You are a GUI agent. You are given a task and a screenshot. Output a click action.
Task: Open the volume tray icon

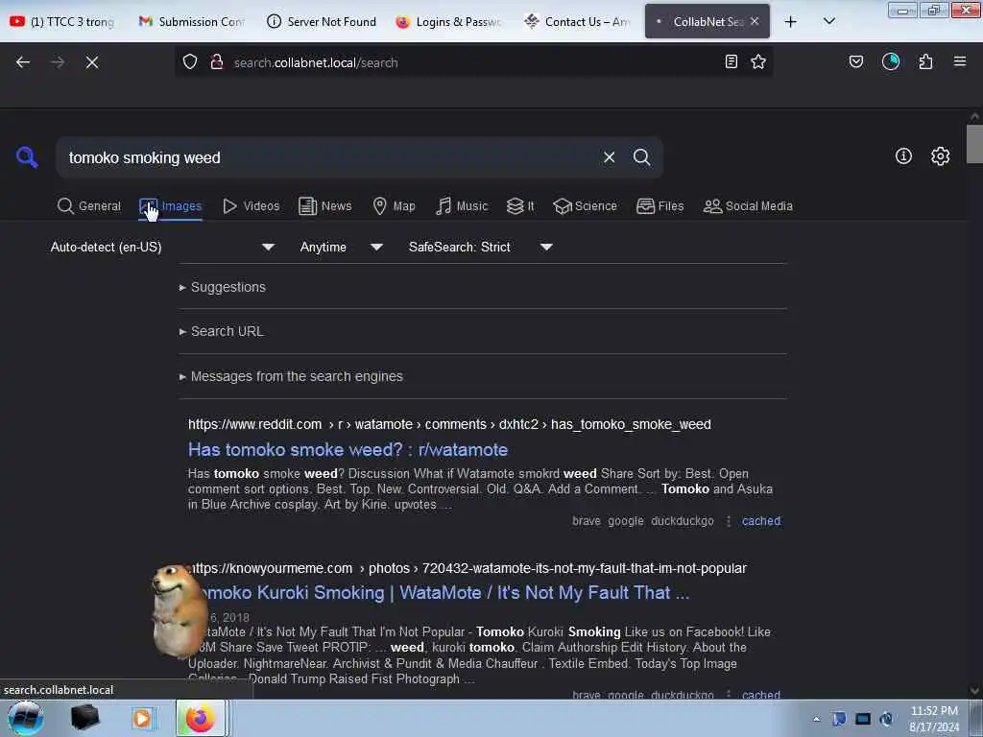(x=886, y=719)
